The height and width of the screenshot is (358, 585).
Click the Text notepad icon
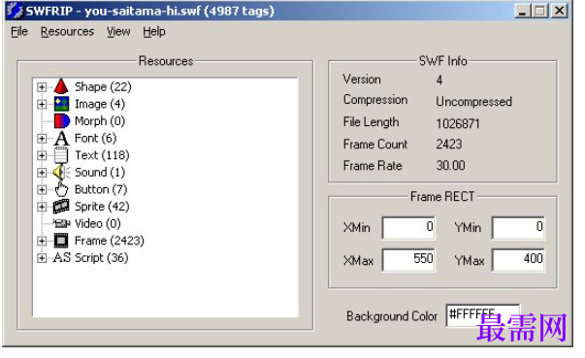pyautogui.click(x=61, y=155)
